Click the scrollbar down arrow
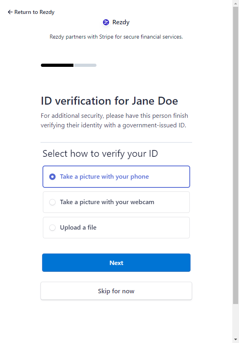 [x=235, y=339]
